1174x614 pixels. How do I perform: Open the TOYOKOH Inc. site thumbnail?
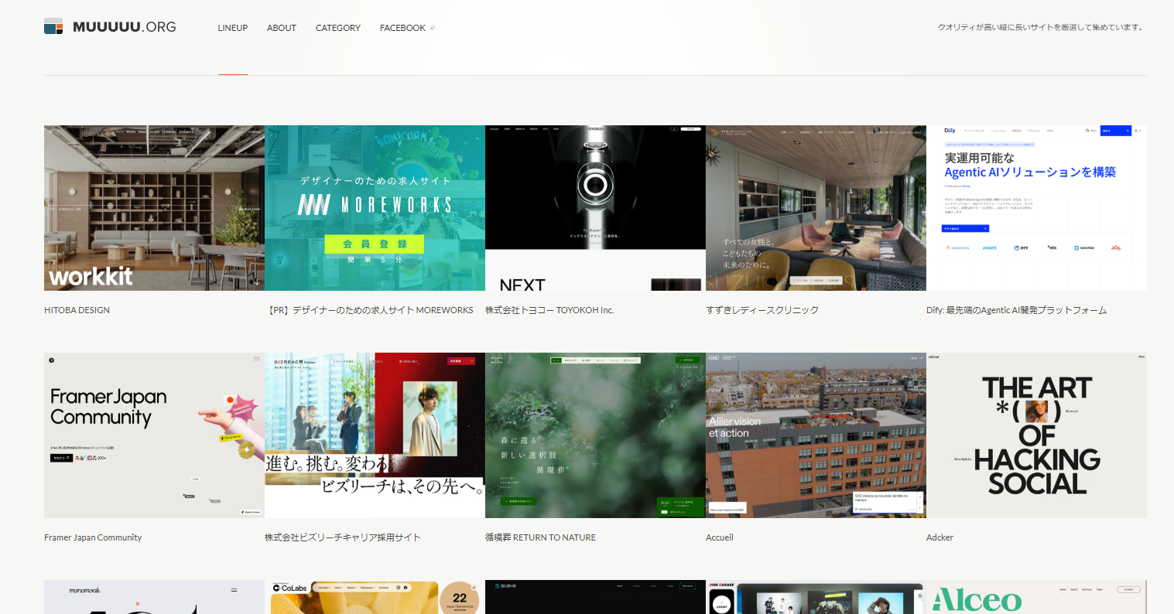pyautogui.click(x=595, y=208)
